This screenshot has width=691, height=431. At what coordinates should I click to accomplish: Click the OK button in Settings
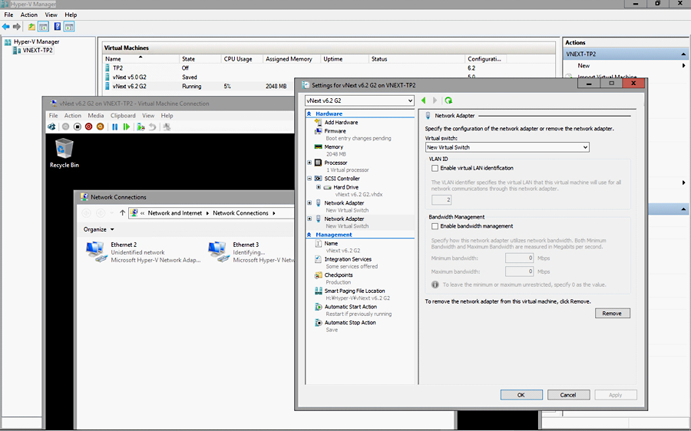click(x=521, y=395)
